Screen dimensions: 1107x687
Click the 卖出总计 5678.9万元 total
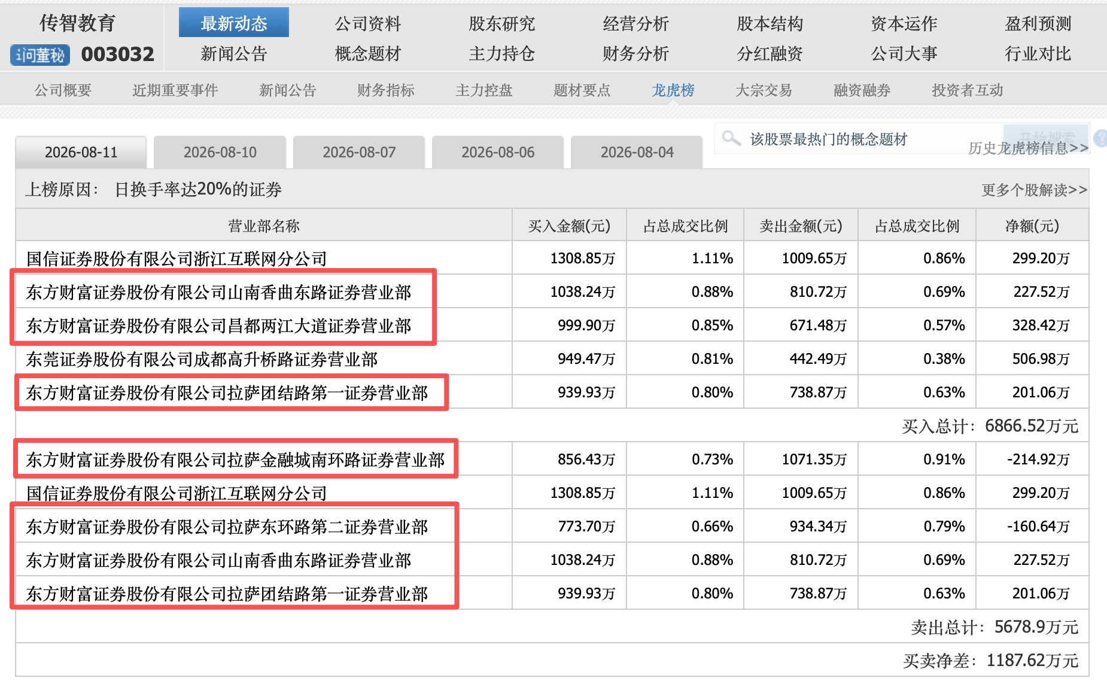(x=995, y=627)
